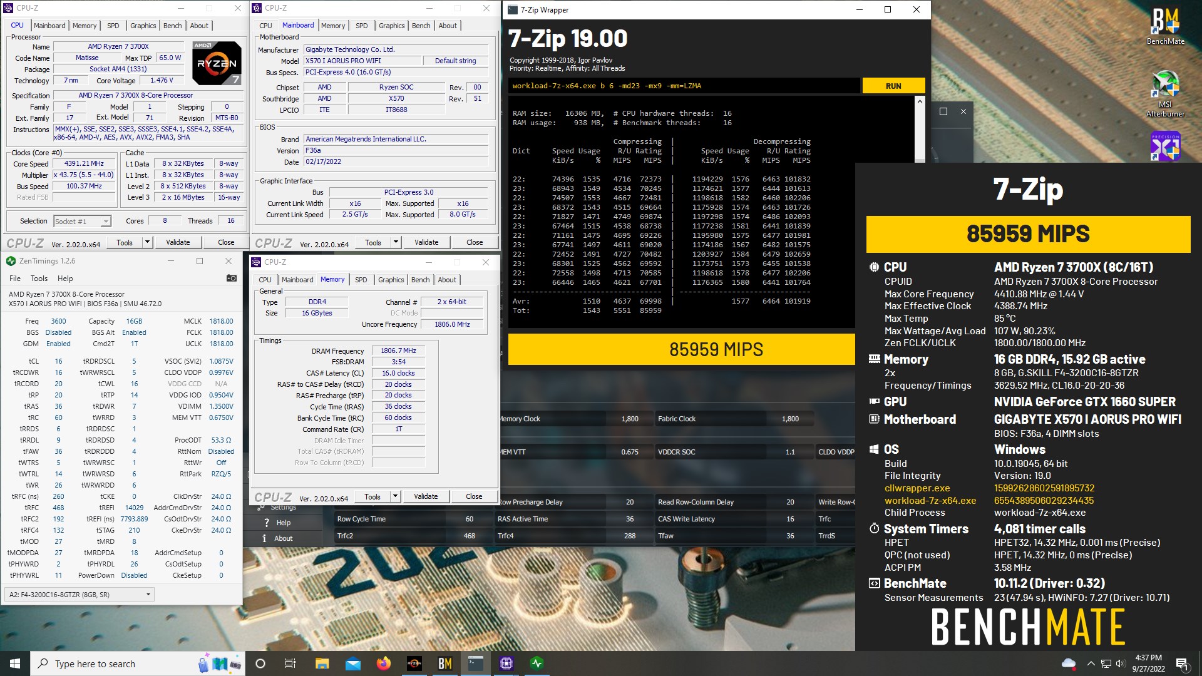
Task: Click Validate in CPU tab window
Action: coord(178,242)
